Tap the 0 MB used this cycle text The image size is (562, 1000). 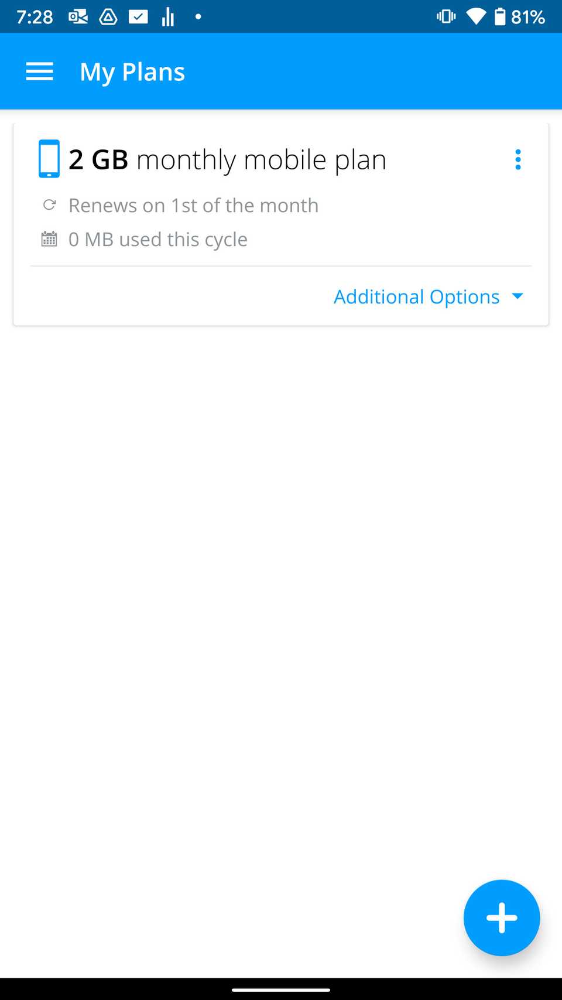158,238
